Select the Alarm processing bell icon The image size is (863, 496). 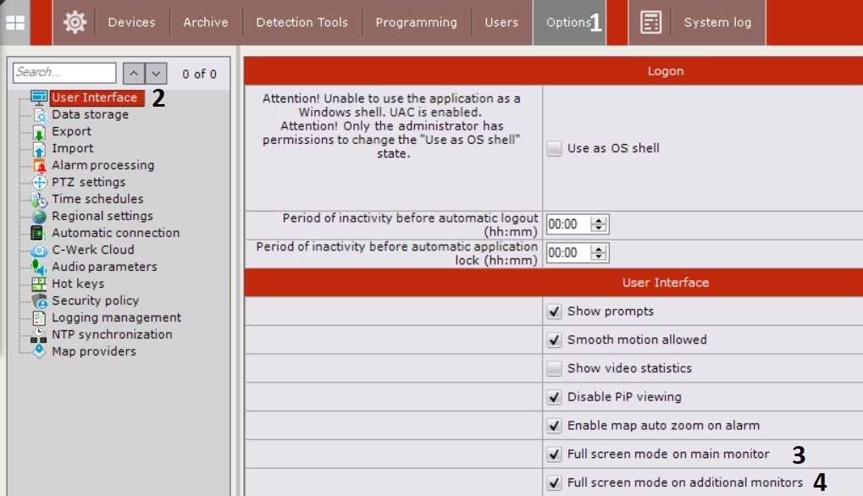tap(39, 166)
